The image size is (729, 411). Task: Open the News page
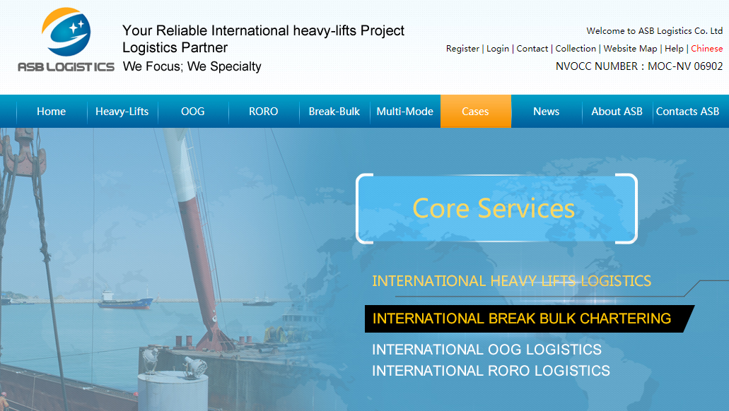(546, 112)
